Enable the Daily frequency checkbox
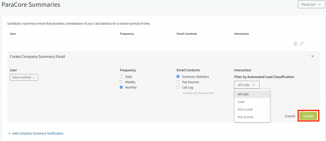This screenshot has height=141, width=326. 121,77
